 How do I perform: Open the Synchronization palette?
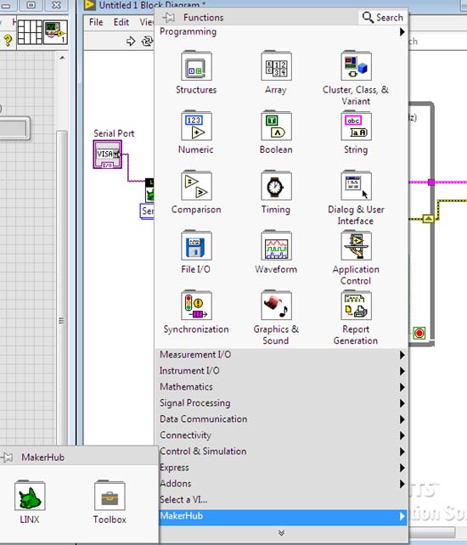196,305
